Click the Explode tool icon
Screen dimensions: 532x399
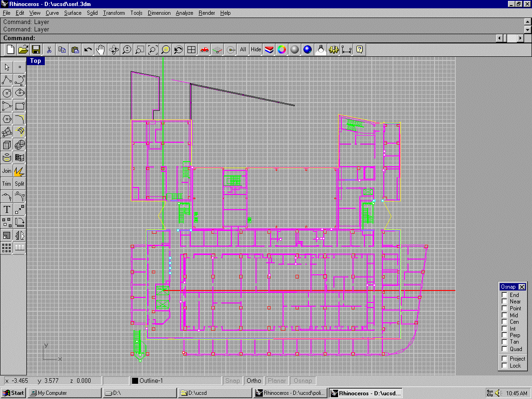coord(19,171)
